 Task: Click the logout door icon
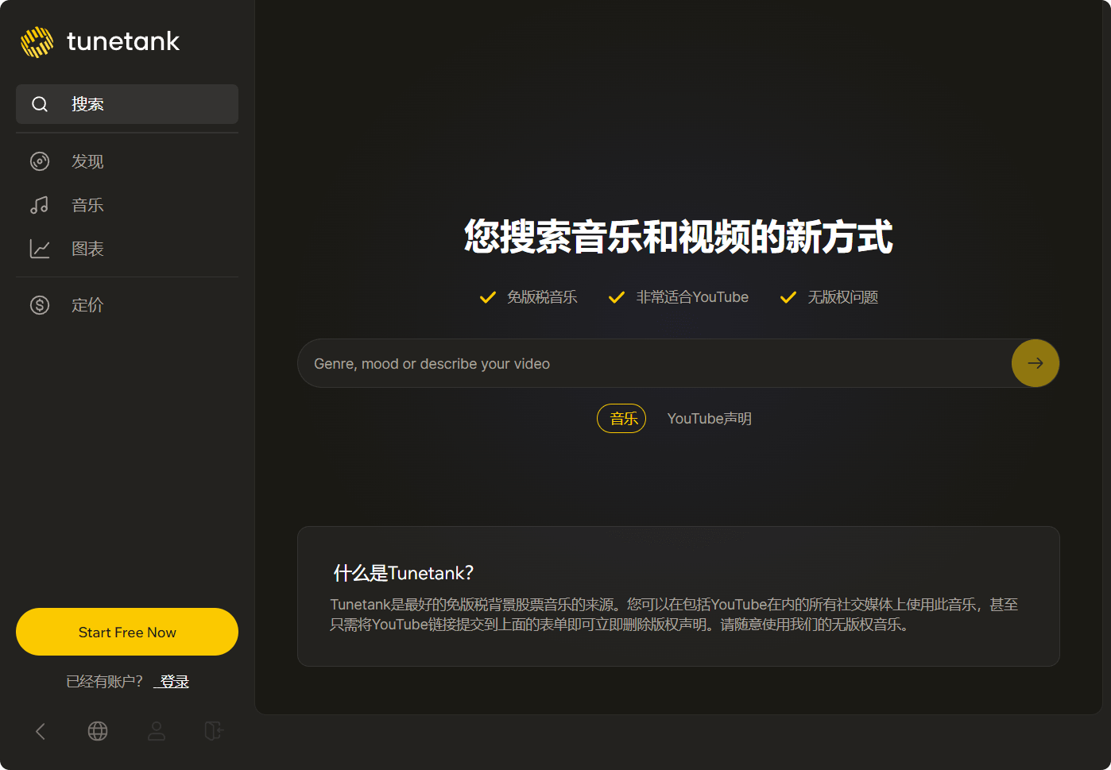(214, 731)
